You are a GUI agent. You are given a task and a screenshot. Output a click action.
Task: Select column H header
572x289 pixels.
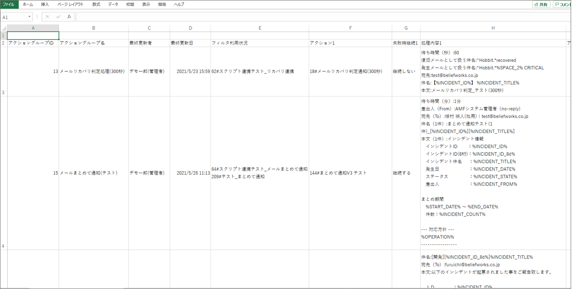point(493,28)
